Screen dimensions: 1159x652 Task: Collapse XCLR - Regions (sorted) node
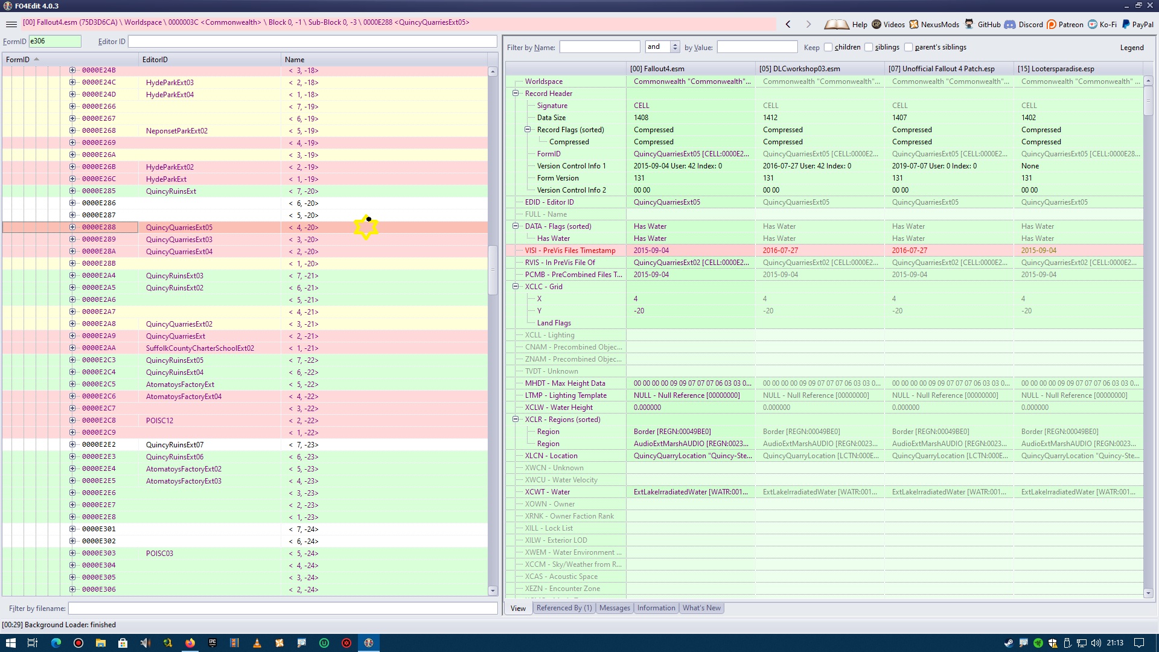click(x=516, y=420)
